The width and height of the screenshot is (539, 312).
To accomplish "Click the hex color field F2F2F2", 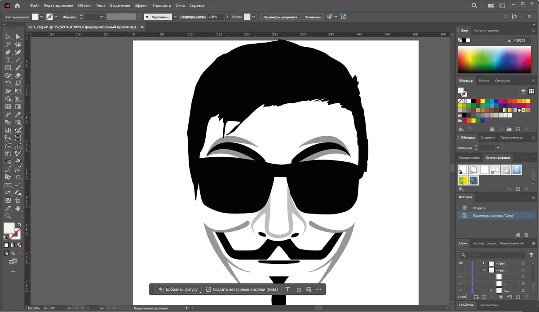I will (522, 40).
